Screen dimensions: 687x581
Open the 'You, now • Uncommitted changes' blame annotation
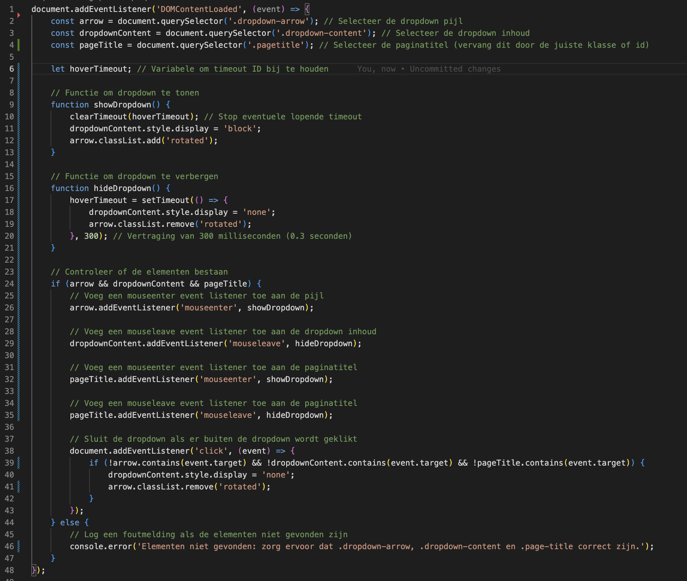click(x=429, y=69)
